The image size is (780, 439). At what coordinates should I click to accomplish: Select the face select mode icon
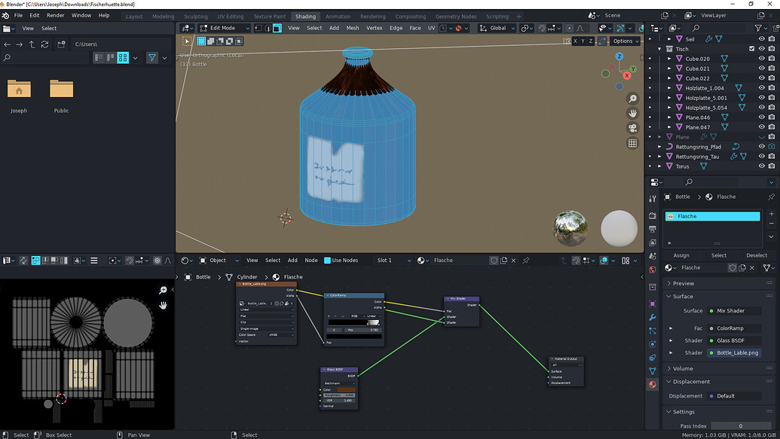[277, 29]
